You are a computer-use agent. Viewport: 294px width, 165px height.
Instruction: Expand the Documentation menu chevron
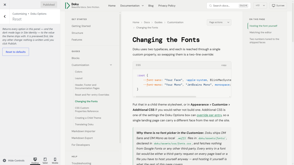pyautogui.click(x=143, y=6)
